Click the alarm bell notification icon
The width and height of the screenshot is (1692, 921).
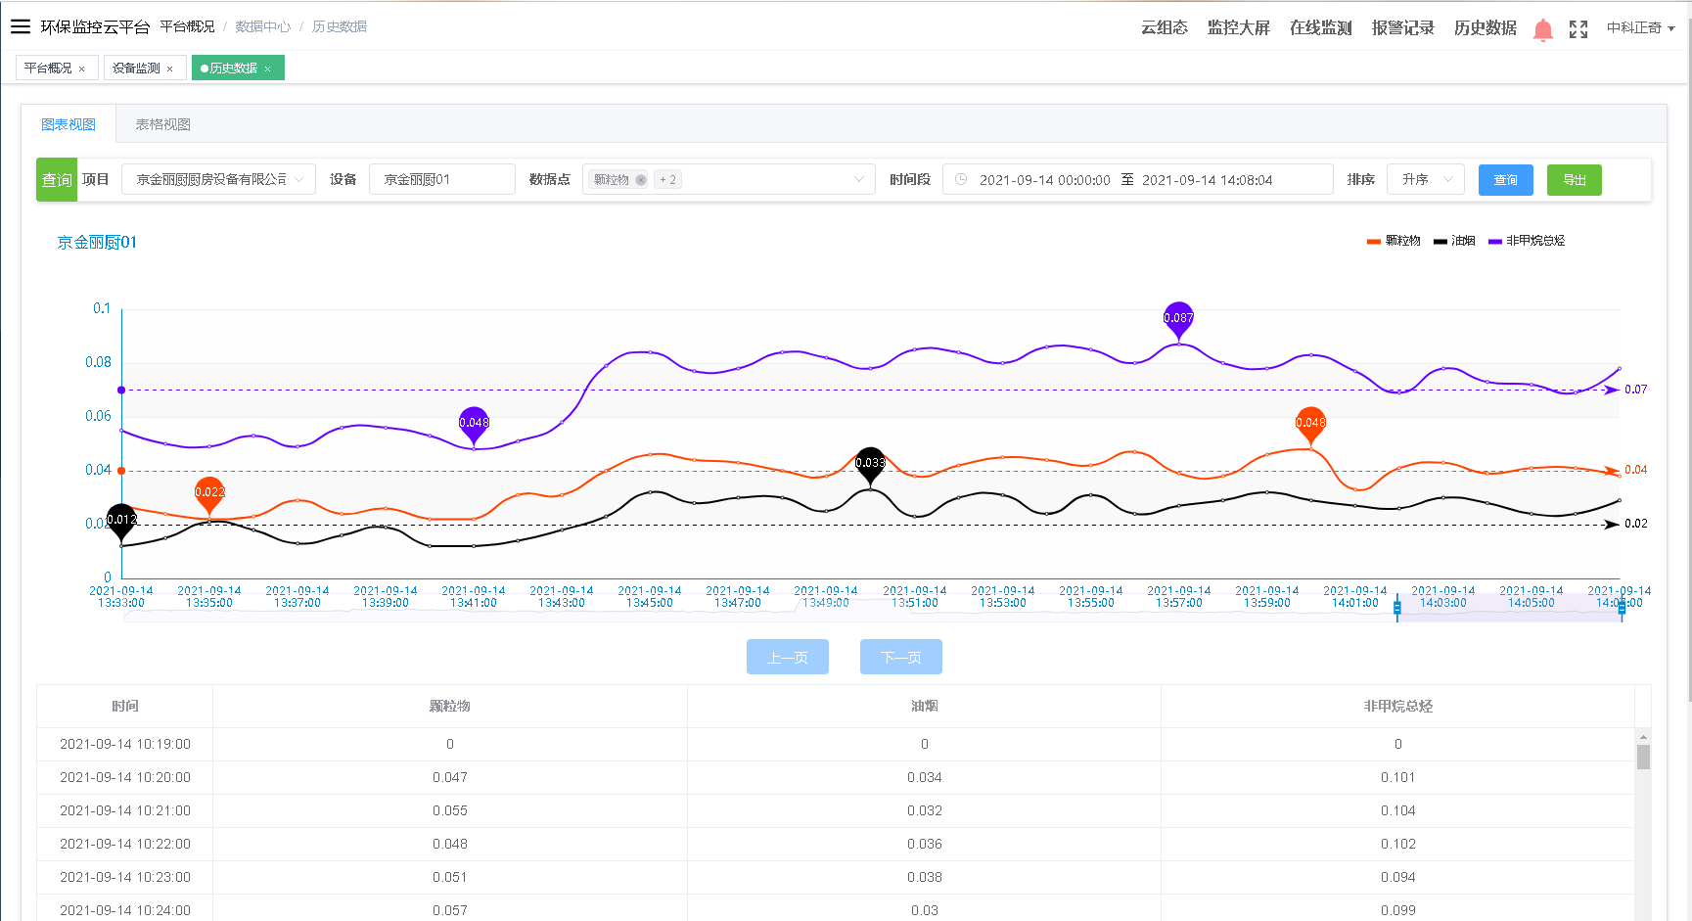pyautogui.click(x=1543, y=29)
